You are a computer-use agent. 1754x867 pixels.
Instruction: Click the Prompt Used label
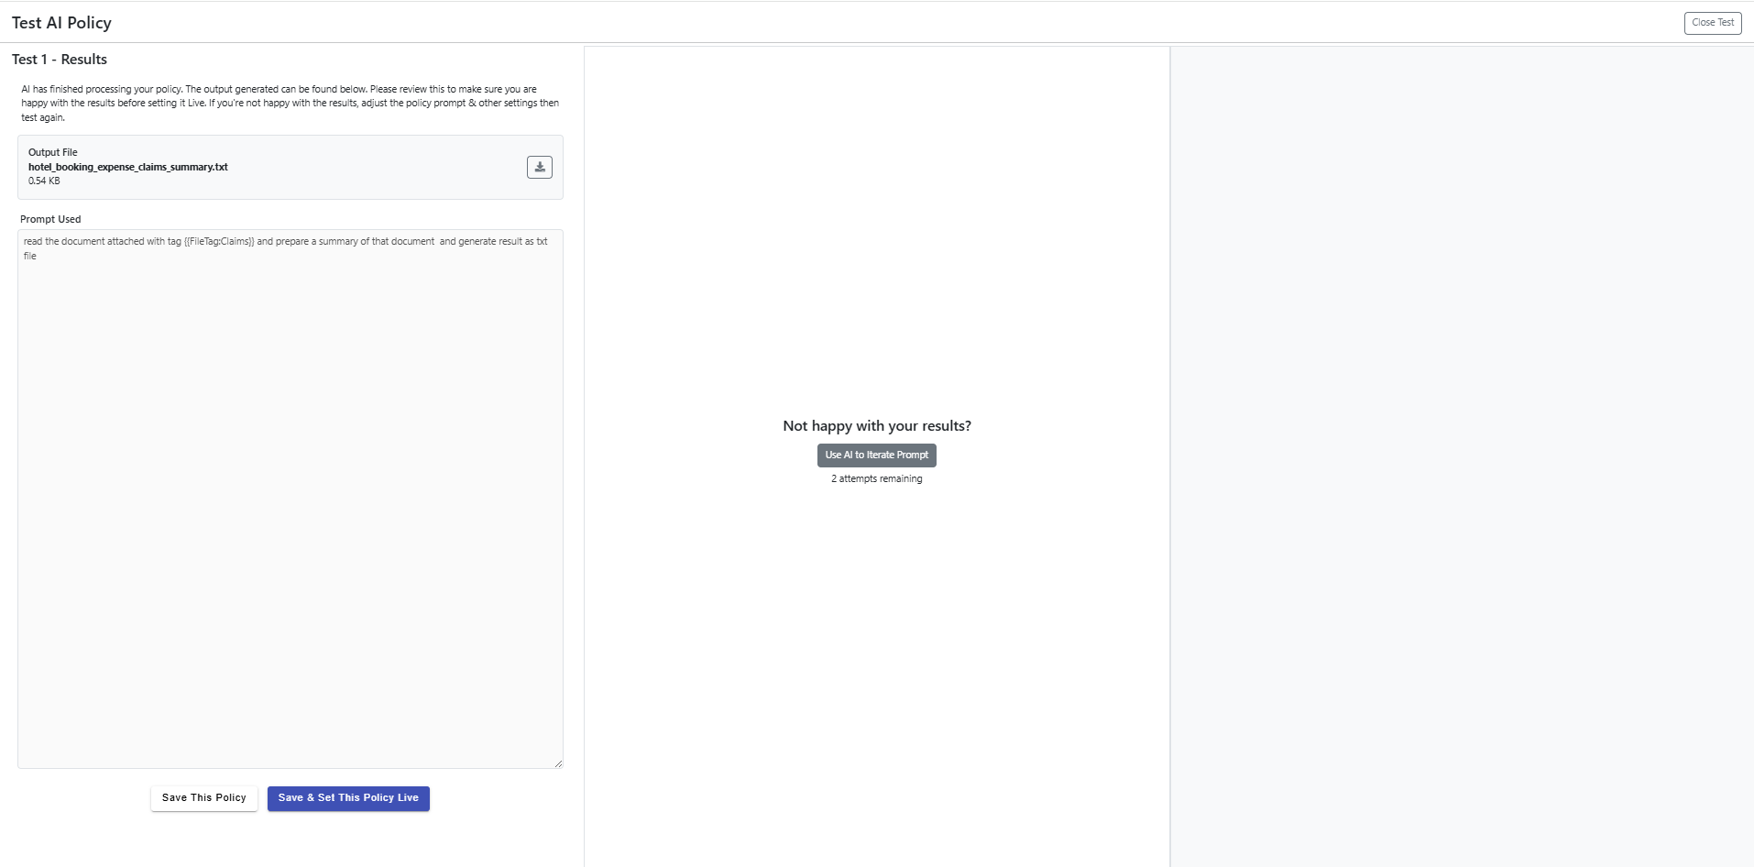click(x=50, y=219)
